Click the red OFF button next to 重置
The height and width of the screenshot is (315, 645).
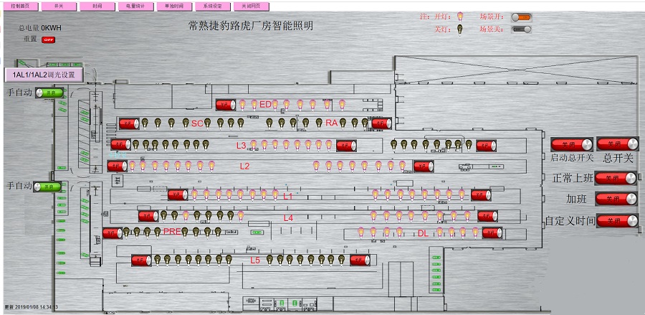point(49,40)
